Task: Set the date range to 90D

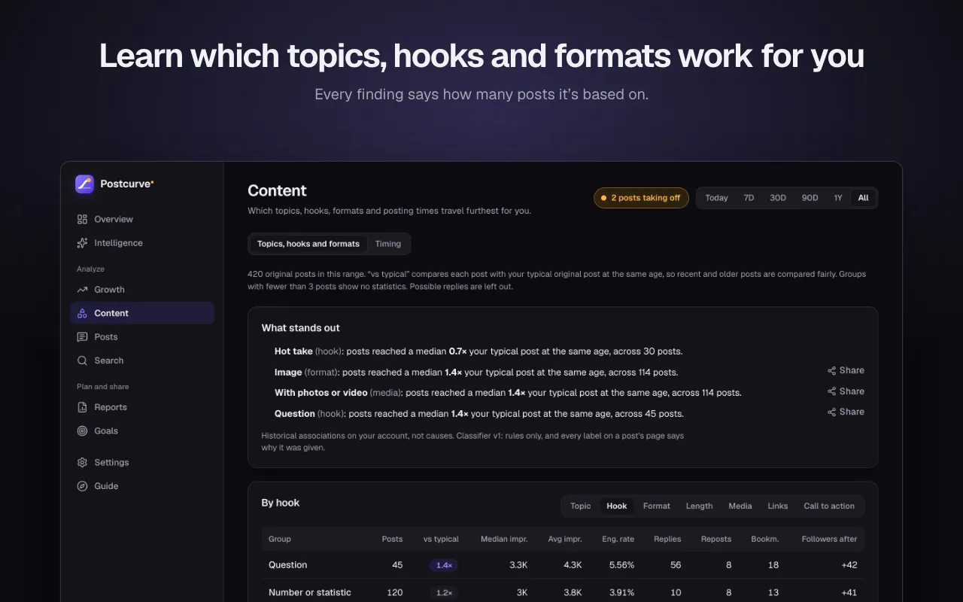Action: [x=810, y=198]
